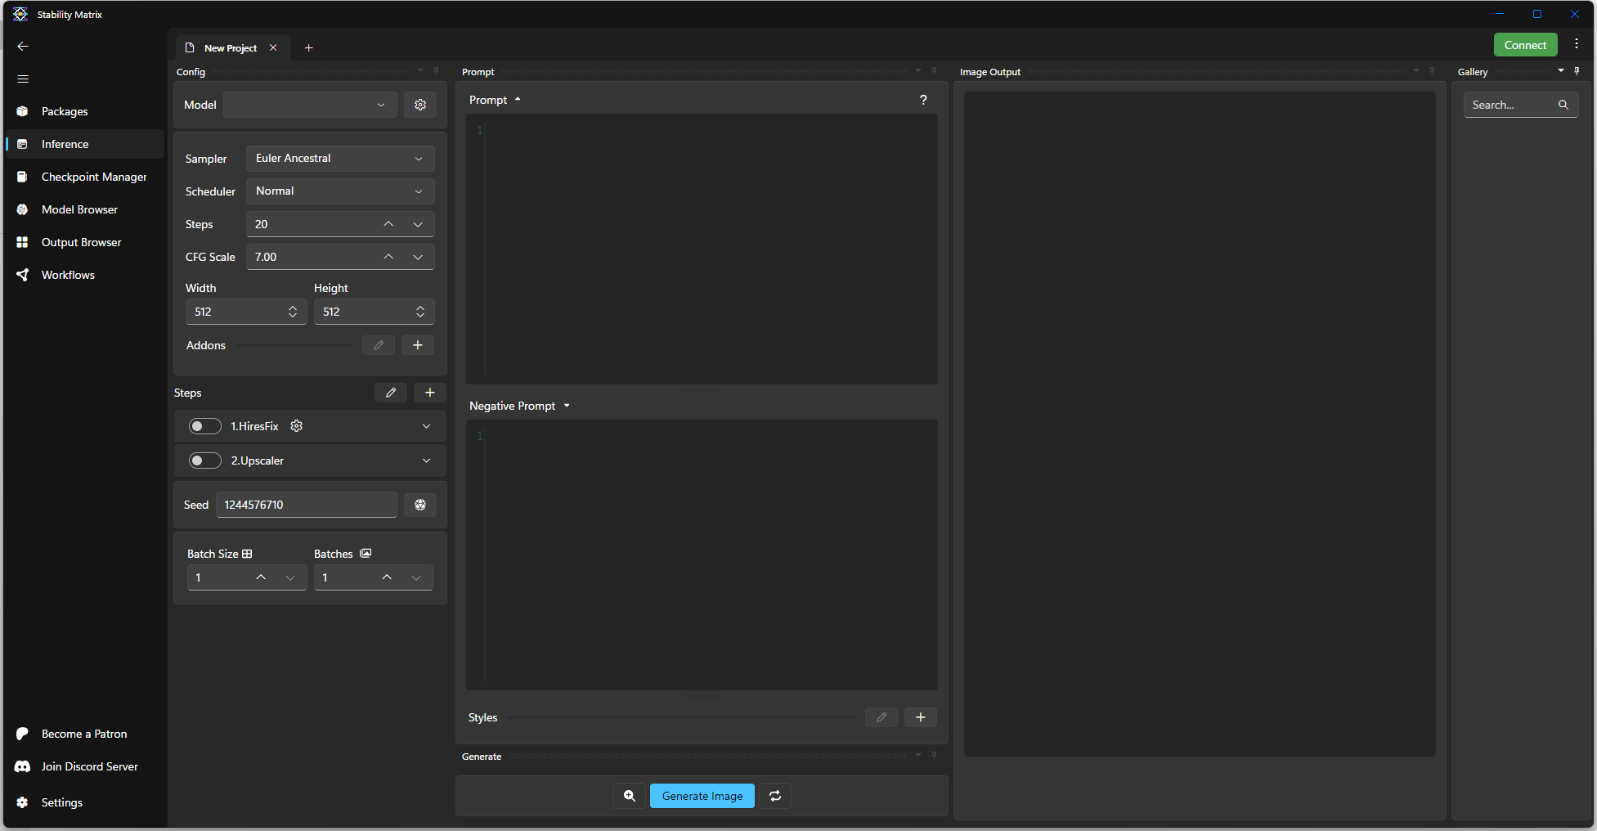Click Join Discord Server link
This screenshot has height=831, width=1597.
84,766
